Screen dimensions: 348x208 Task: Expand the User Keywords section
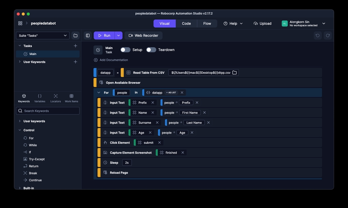tap(20, 62)
